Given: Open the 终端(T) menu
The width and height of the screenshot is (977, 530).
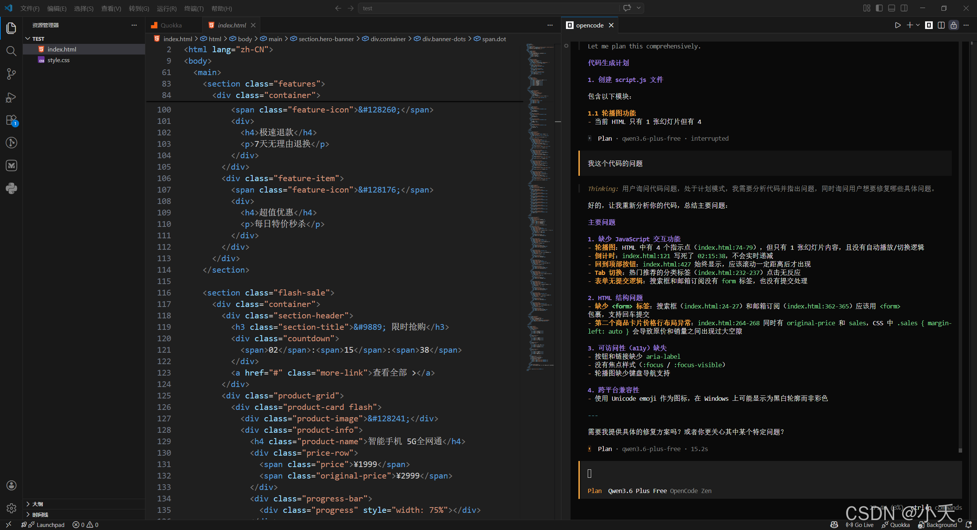Looking at the screenshot, I should [193, 8].
